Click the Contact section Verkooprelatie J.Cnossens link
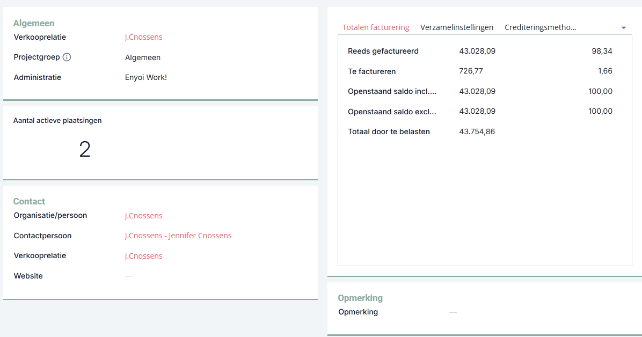 coord(144,256)
